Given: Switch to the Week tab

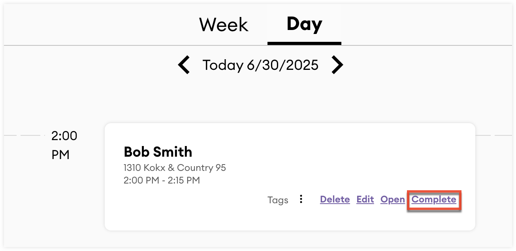Looking at the screenshot, I should pos(224,25).
